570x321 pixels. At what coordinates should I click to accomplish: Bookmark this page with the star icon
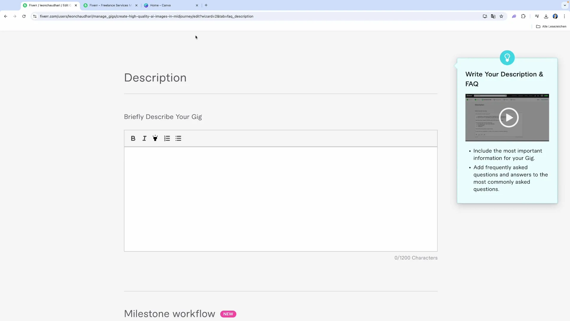click(x=501, y=16)
